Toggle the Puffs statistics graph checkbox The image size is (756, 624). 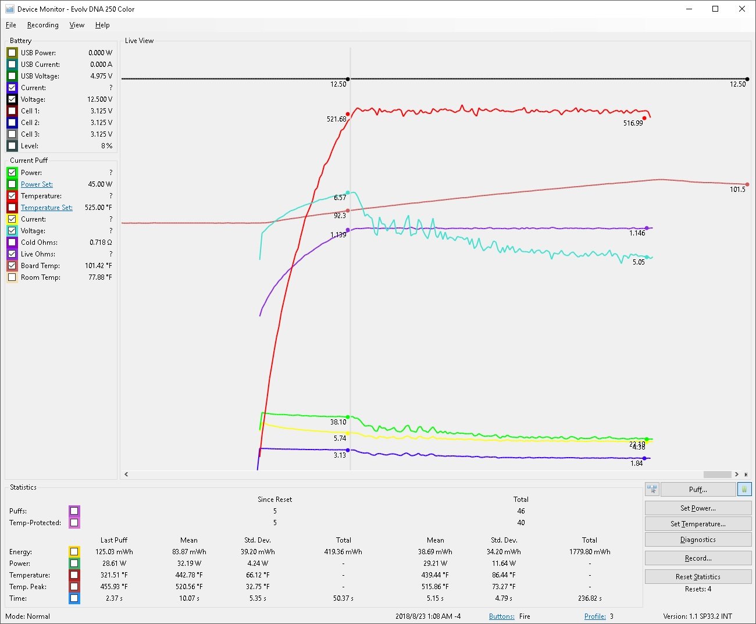[74, 511]
